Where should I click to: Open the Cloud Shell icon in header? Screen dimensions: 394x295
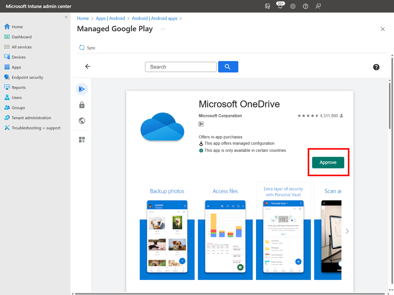tap(268, 6)
